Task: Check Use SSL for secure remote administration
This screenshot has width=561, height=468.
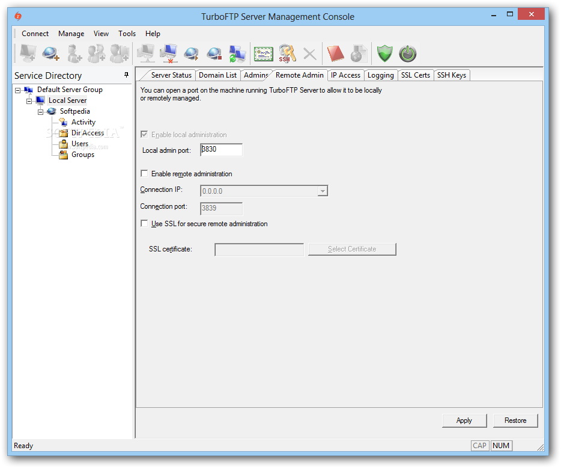Action: [144, 223]
